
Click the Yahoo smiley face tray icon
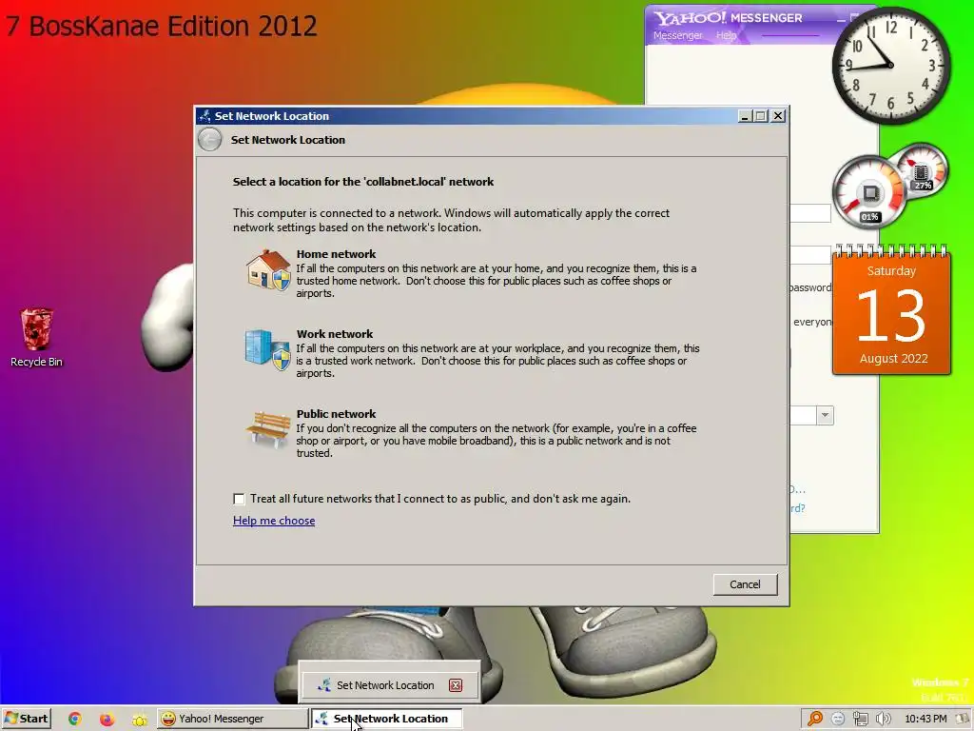(838, 719)
